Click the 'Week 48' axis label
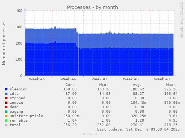The image size is (185, 138). (131, 79)
